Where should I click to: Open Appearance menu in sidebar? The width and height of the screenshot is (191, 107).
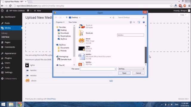point(10,53)
